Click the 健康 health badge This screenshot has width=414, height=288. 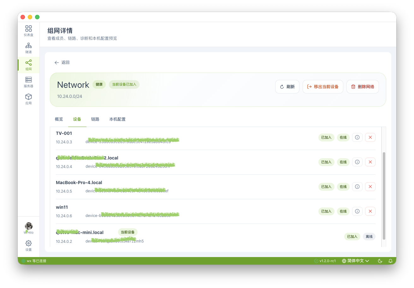click(99, 84)
